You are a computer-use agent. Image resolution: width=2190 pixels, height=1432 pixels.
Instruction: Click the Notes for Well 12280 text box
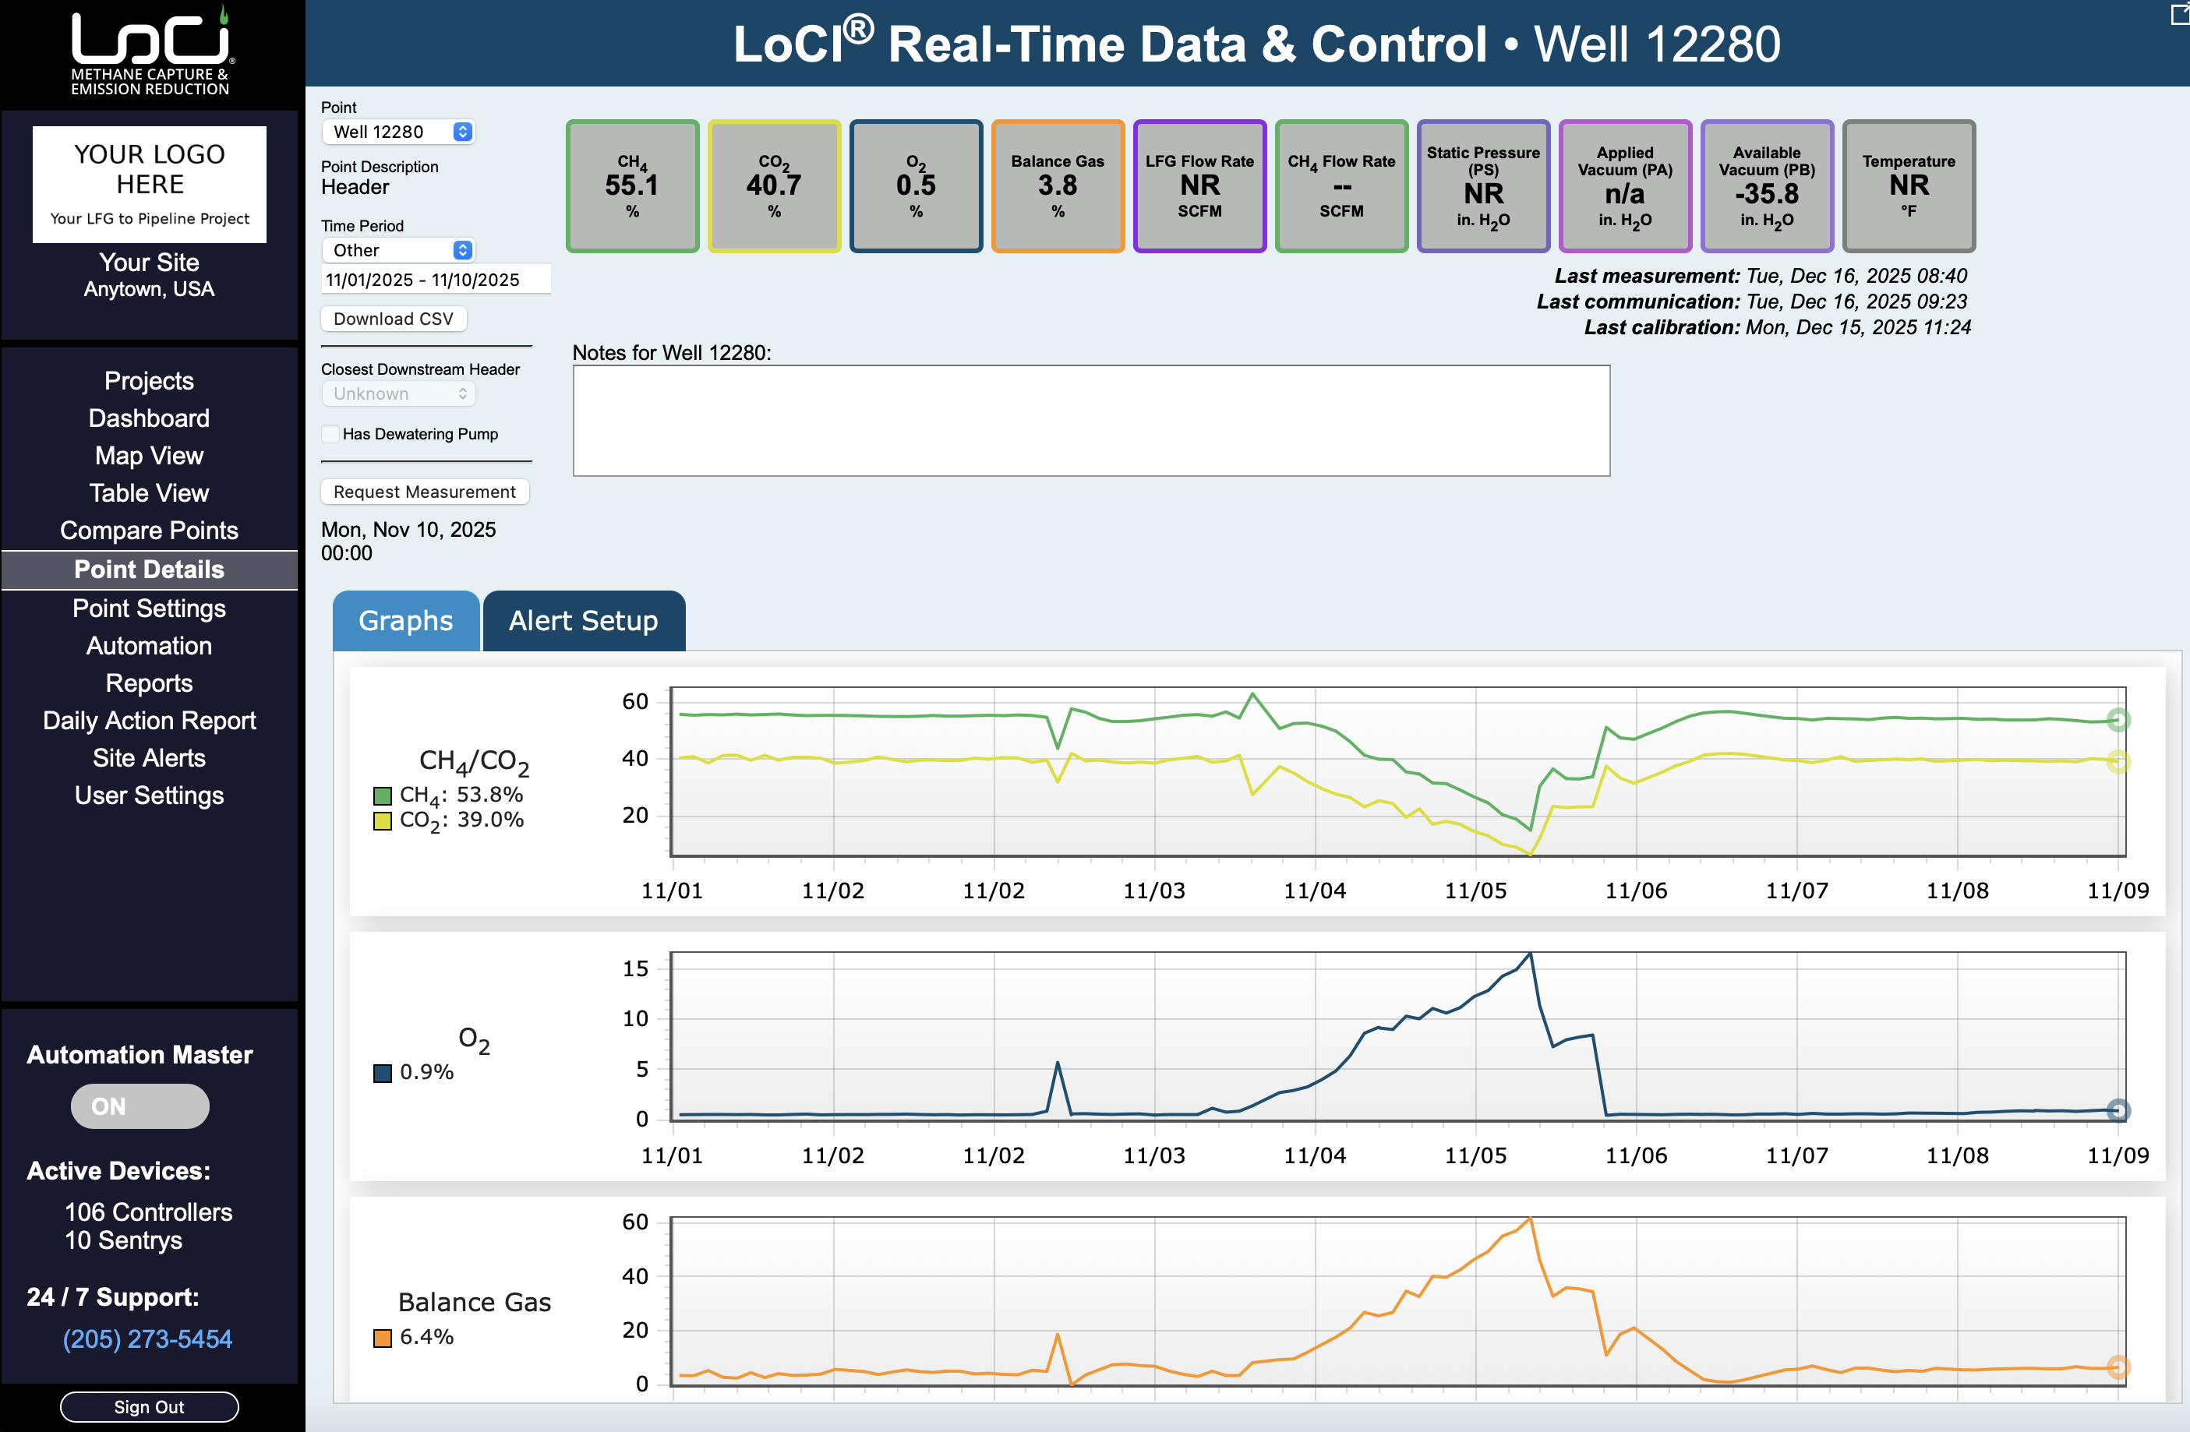[1090, 420]
